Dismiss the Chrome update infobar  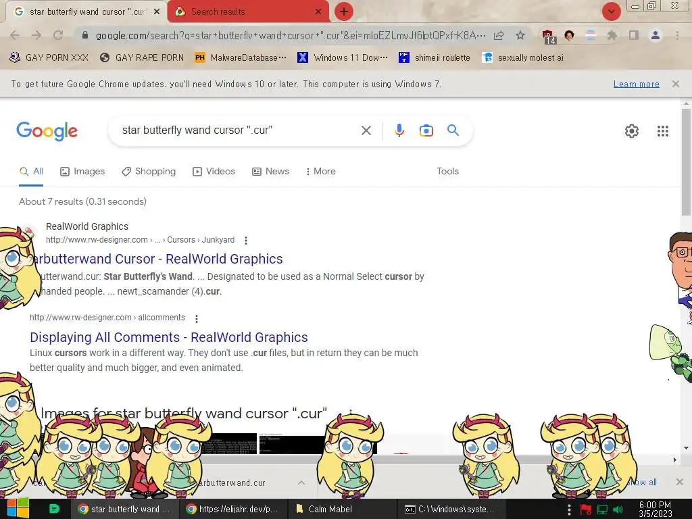675,84
